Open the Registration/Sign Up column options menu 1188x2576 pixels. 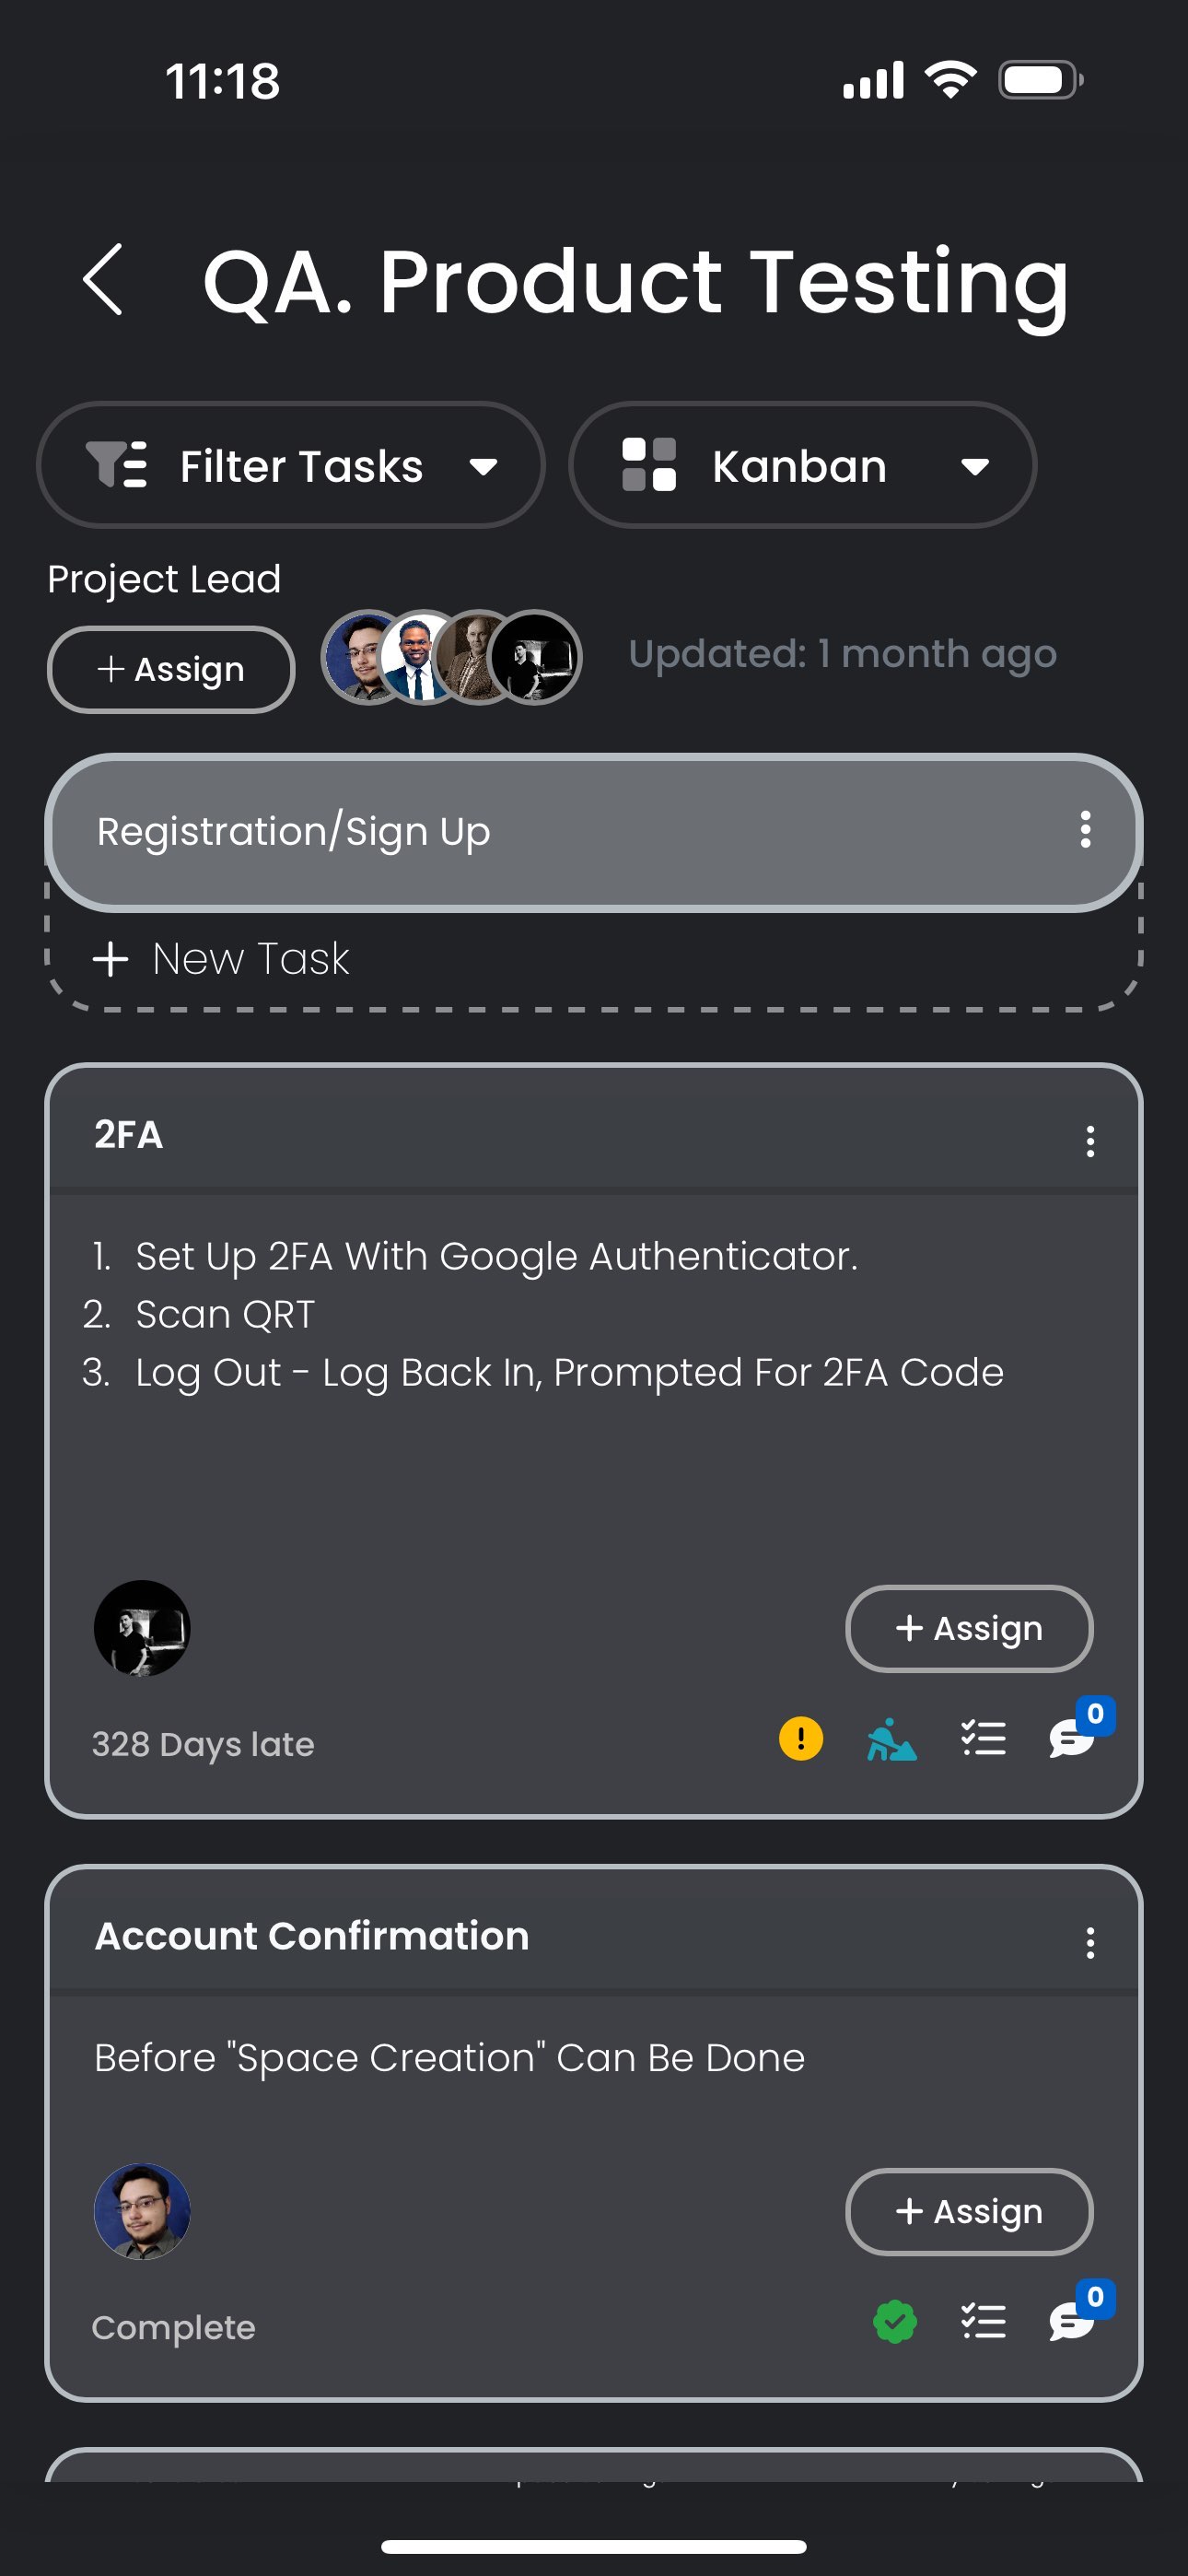tap(1085, 830)
